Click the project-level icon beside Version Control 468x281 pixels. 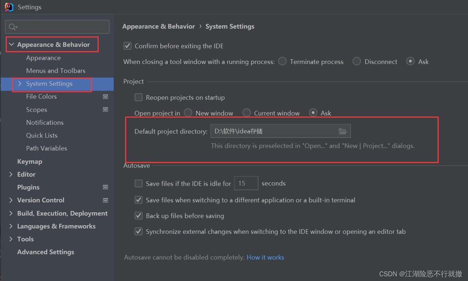point(105,200)
